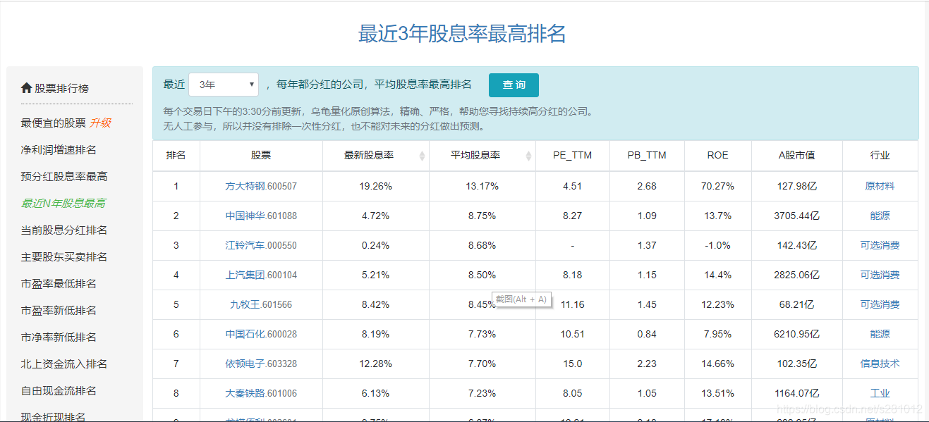Screen dimensions: 929x422
Task: Select 最近N年股息最高 sidebar item
Action: pyautogui.click(x=63, y=203)
